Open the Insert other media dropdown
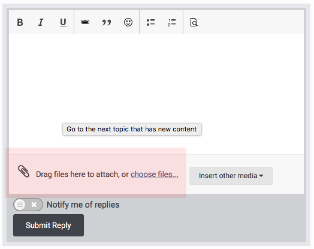Screen dimensions: 314x249 point(231,176)
